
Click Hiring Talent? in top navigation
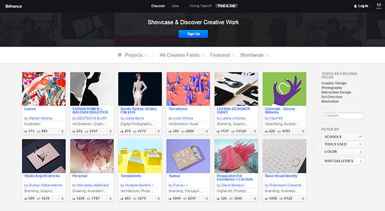point(201,6)
